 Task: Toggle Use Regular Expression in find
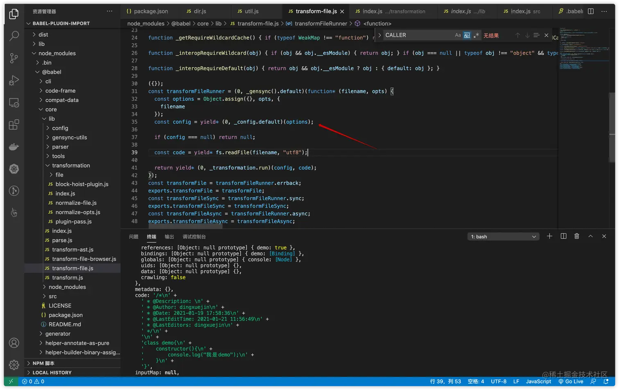pyautogui.click(x=476, y=35)
